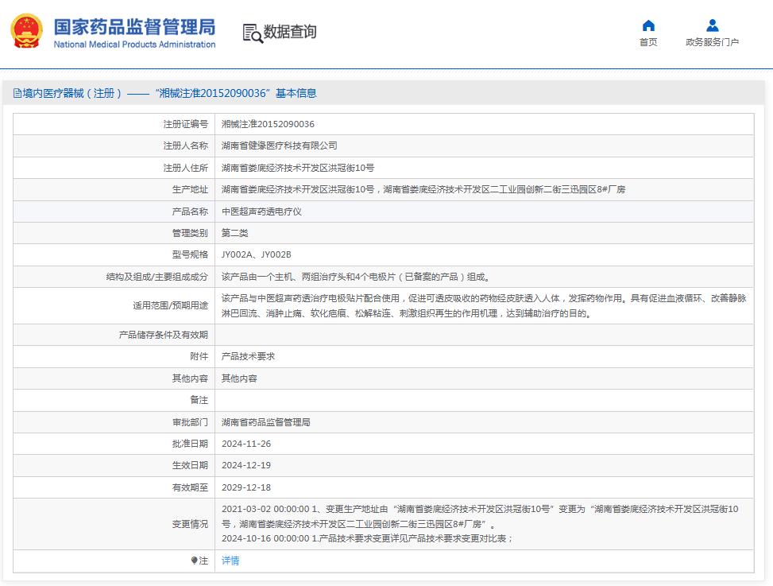Select the product name 中医超声药透电疗仪 cell
This screenshot has height=586, width=773.
(264, 212)
